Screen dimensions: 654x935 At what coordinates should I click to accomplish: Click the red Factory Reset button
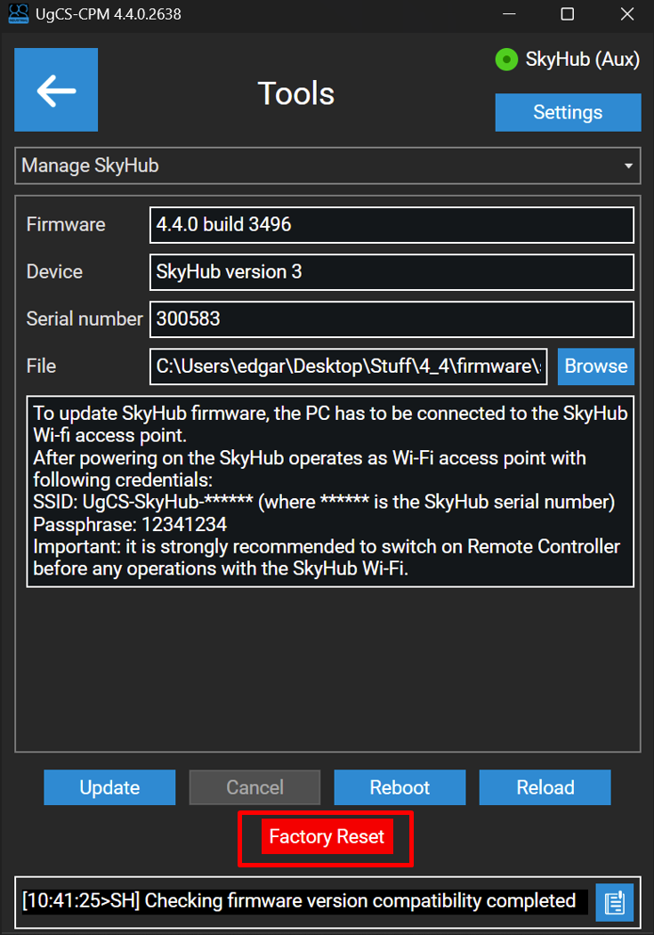pyautogui.click(x=327, y=837)
